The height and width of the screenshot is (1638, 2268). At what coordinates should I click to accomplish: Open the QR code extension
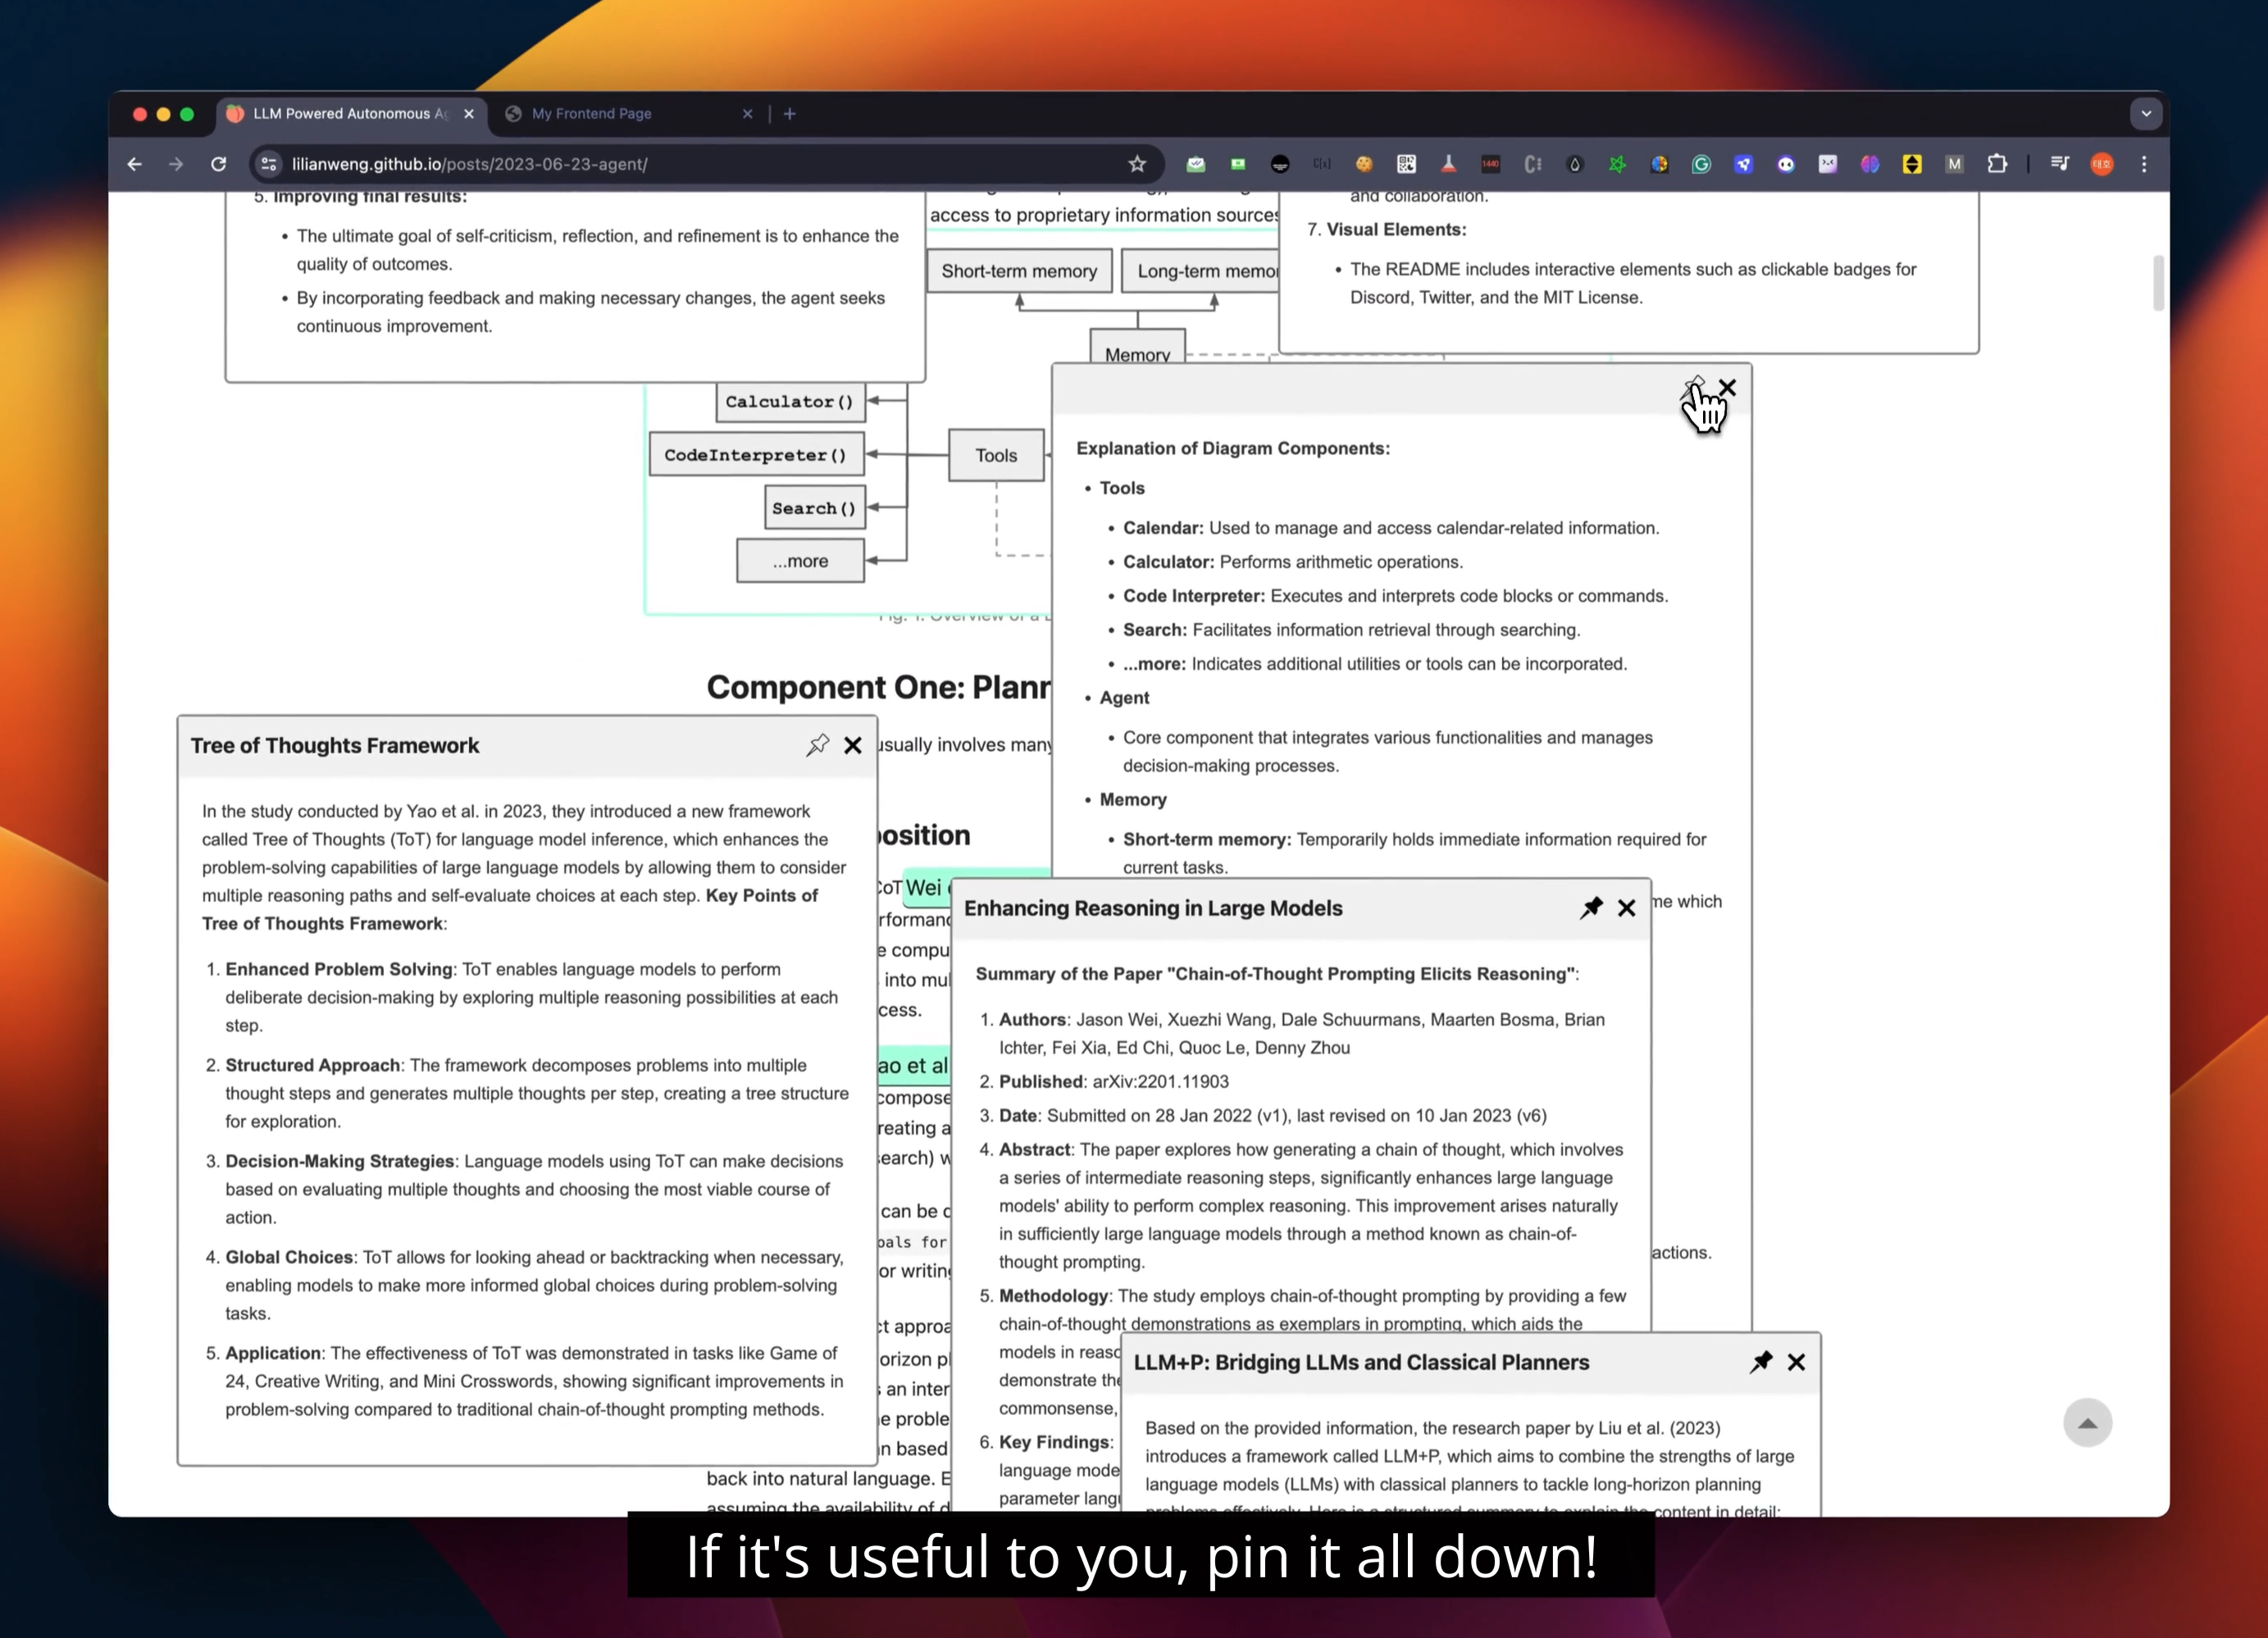(1406, 164)
